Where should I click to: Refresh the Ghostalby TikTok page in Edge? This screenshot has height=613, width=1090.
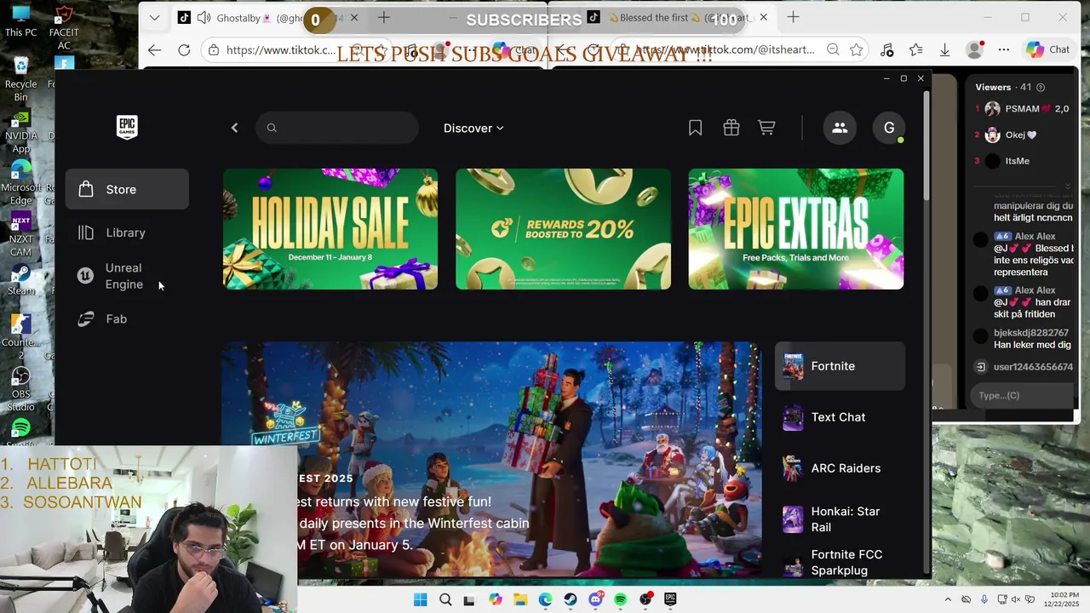click(184, 50)
